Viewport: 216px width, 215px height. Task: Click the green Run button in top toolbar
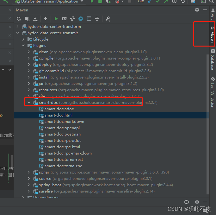click(92, 2)
